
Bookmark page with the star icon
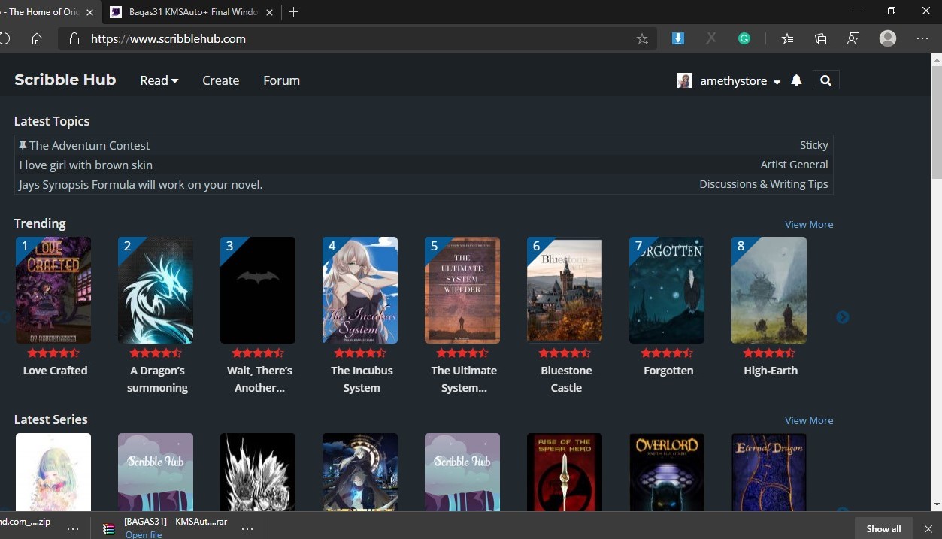[x=642, y=39]
